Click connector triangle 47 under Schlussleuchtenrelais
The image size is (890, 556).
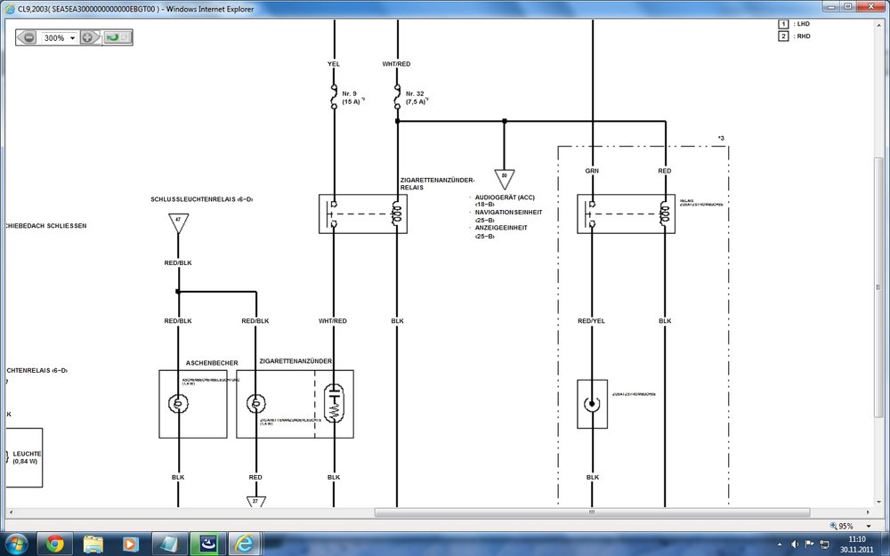click(x=178, y=223)
